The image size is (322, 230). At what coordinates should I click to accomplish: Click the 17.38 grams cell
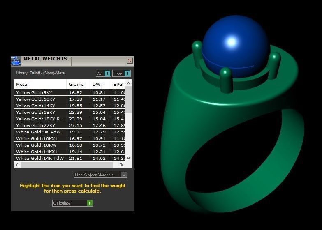(x=79, y=99)
